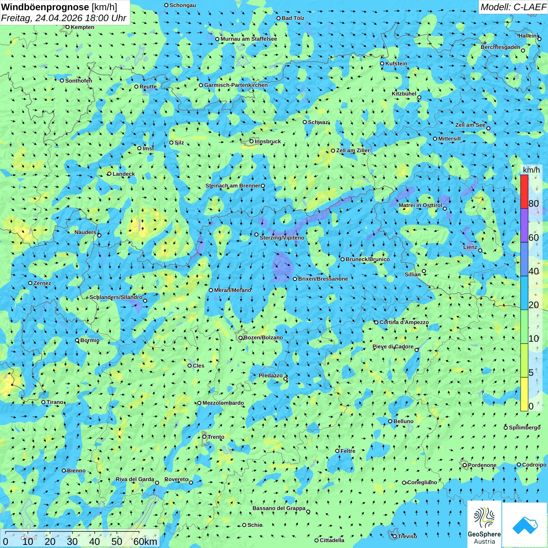The height and width of the screenshot is (548, 548).
Task: Click the Zell am See label
Action: (470, 125)
